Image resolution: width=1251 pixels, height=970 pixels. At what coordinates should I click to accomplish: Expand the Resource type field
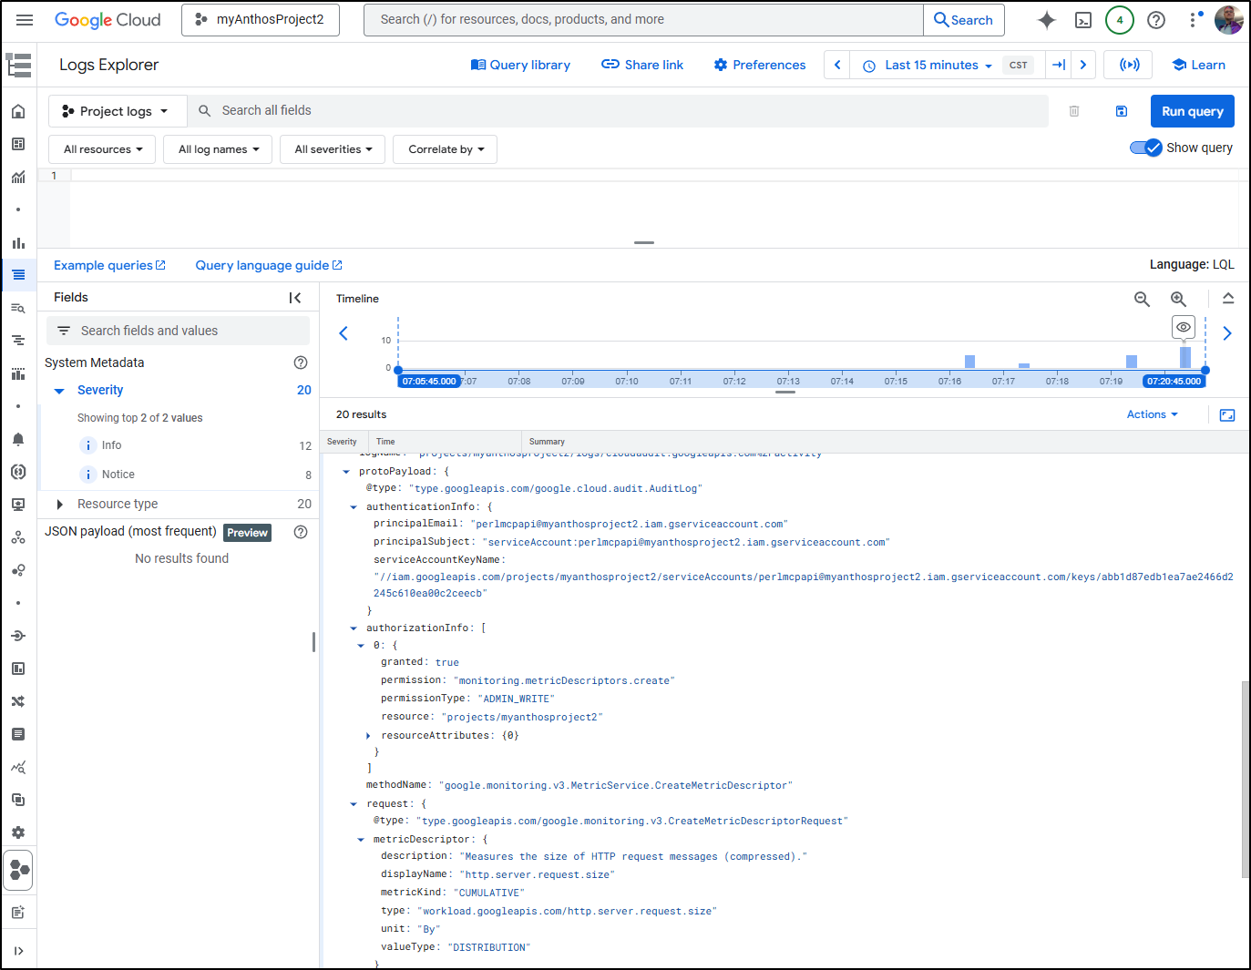tap(59, 505)
